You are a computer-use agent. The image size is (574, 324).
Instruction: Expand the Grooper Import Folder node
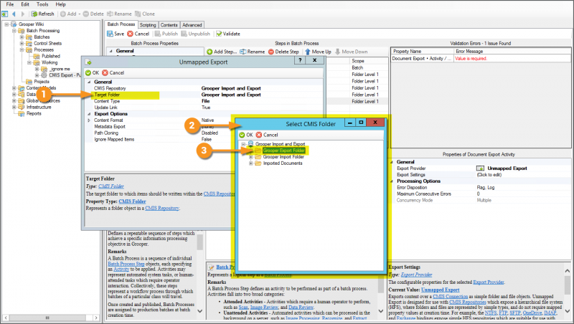click(250, 157)
